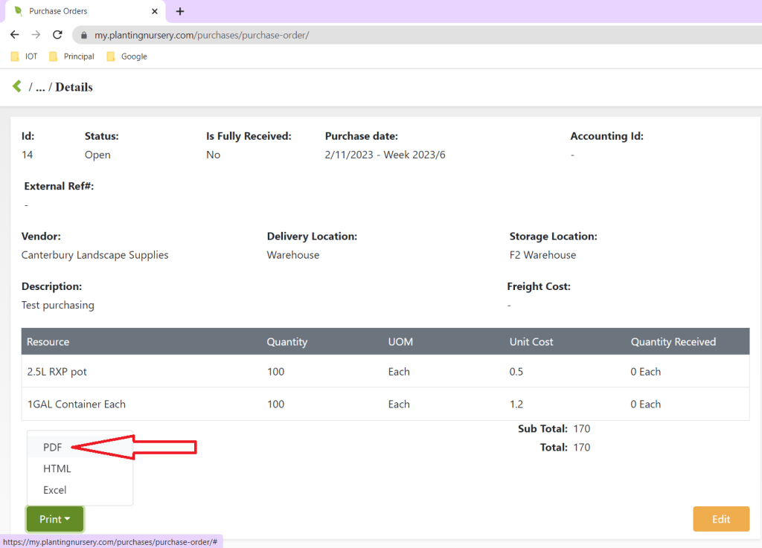Viewport: 762px width, 548px height.
Task: Choose Excel export option
Action: pyautogui.click(x=55, y=490)
